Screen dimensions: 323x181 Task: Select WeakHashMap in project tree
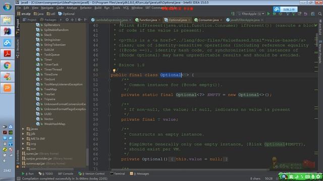pos(55,124)
